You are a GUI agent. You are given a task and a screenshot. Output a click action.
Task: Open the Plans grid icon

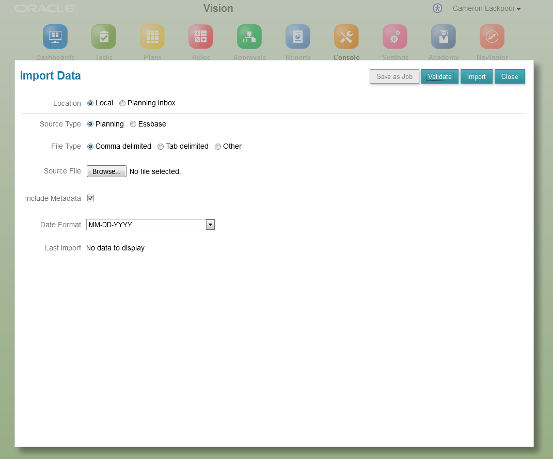[x=152, y=37]
